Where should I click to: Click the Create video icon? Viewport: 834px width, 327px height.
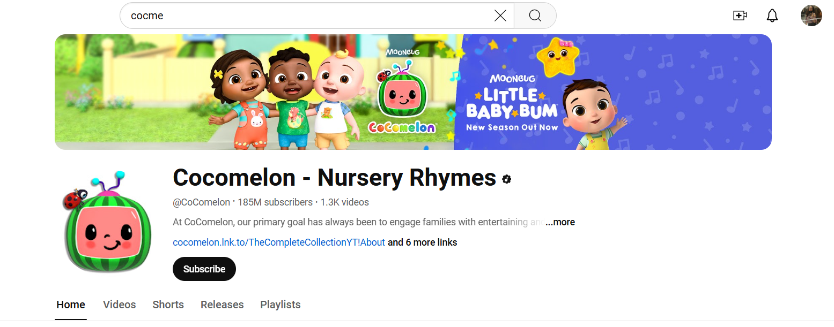point(740,16)
